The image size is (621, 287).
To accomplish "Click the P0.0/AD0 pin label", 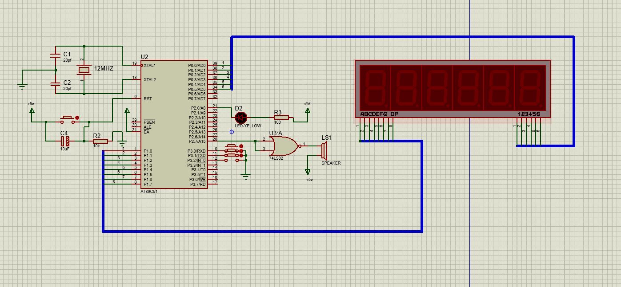I will (197, 65).
